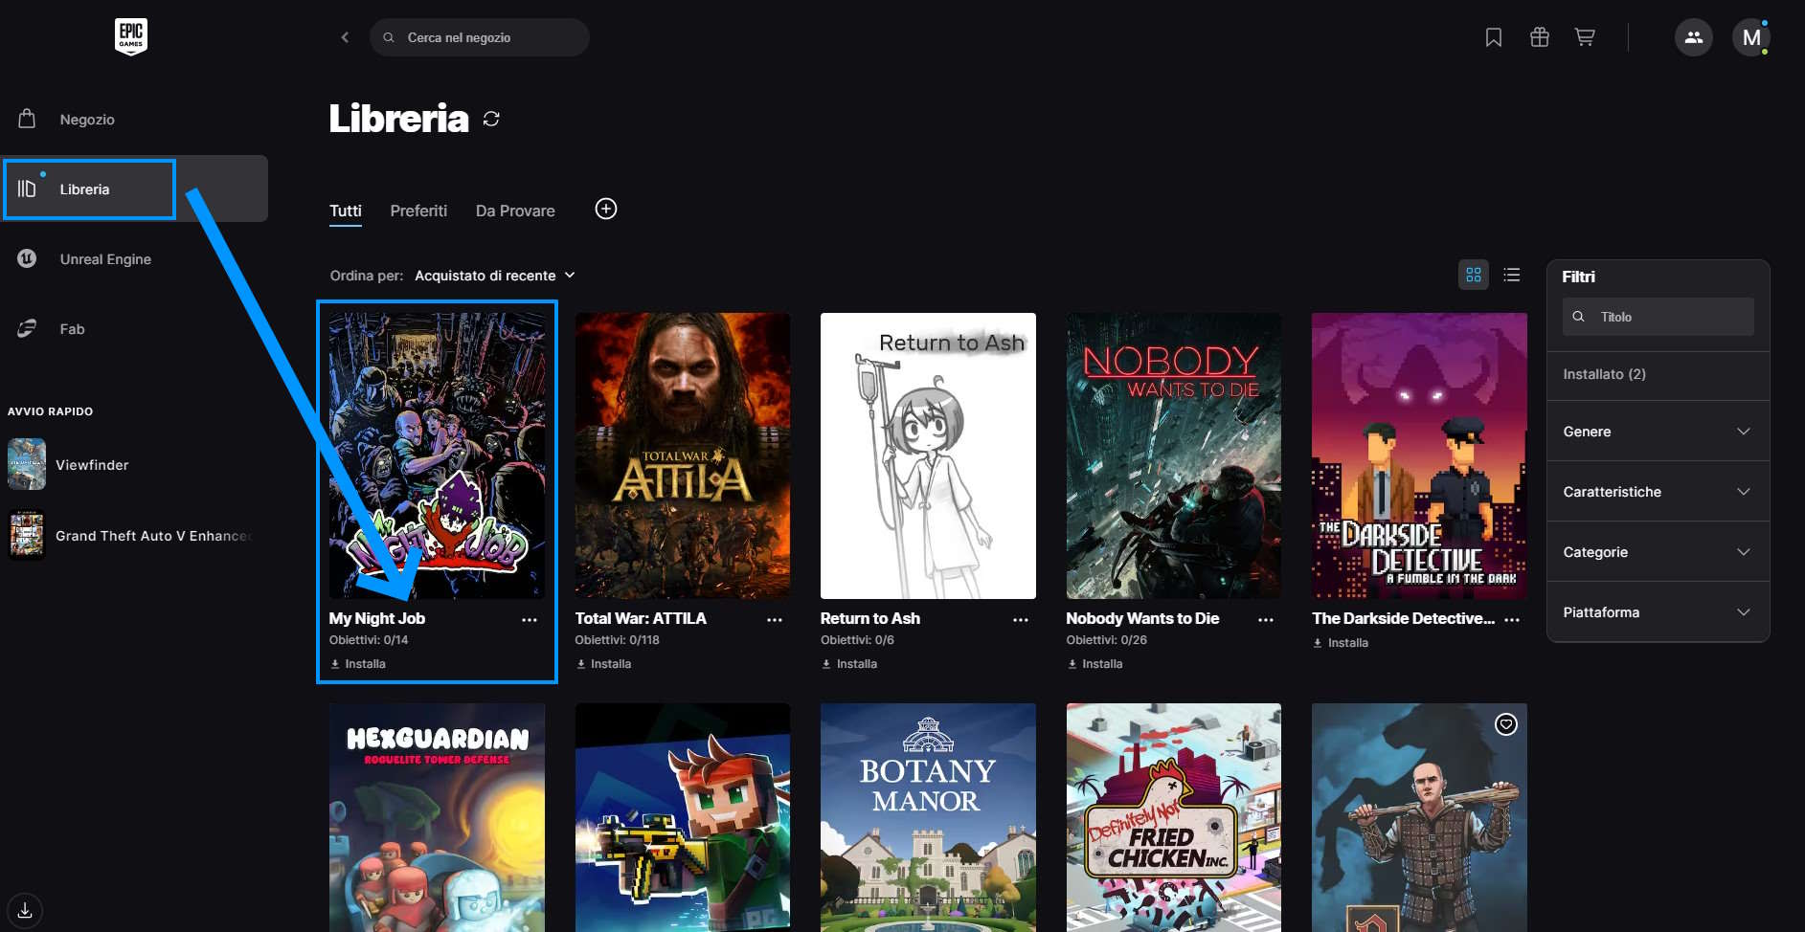Switch to the Preferiti tab
The width and height of the screenshot is (1805, 932).
pos(418,211)
